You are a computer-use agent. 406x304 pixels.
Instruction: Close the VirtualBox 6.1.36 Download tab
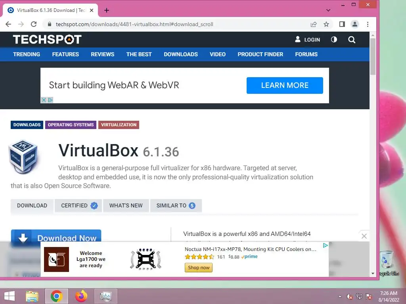point(92,10)
